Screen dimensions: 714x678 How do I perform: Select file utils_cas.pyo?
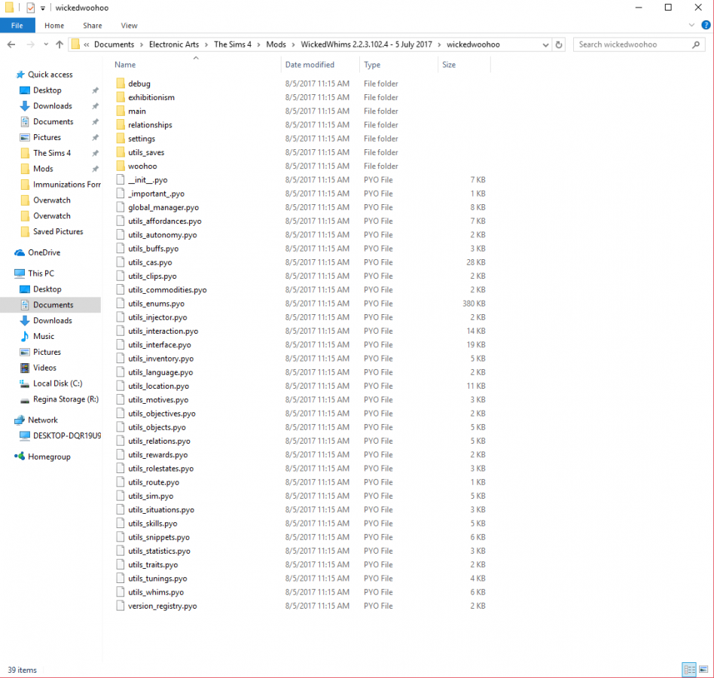(150, 262)
